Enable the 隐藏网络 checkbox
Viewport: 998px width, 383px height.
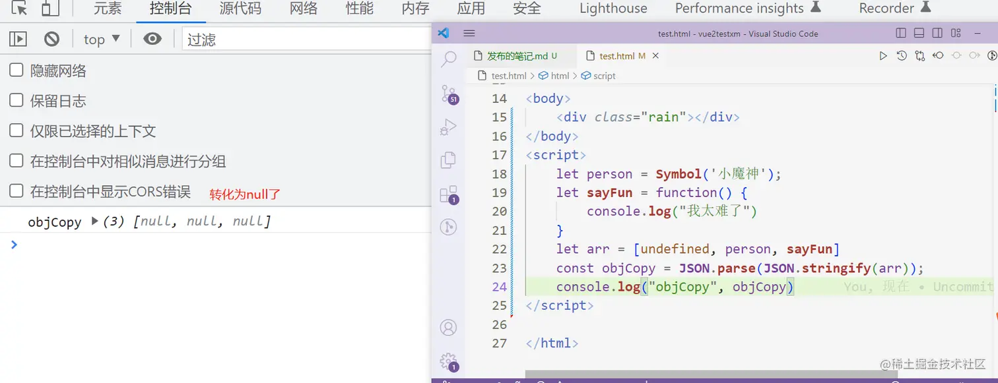(16, 71)
